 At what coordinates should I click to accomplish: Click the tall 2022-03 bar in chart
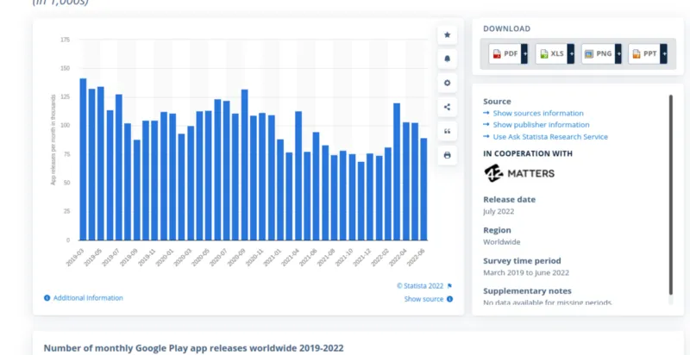[397, 171]
